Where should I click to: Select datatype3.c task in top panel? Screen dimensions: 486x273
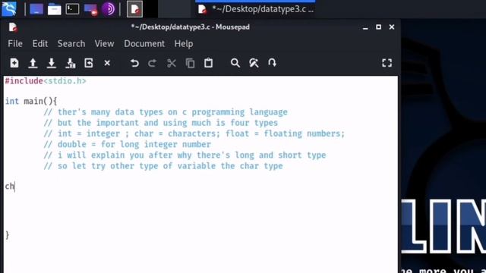click(256, 9)
